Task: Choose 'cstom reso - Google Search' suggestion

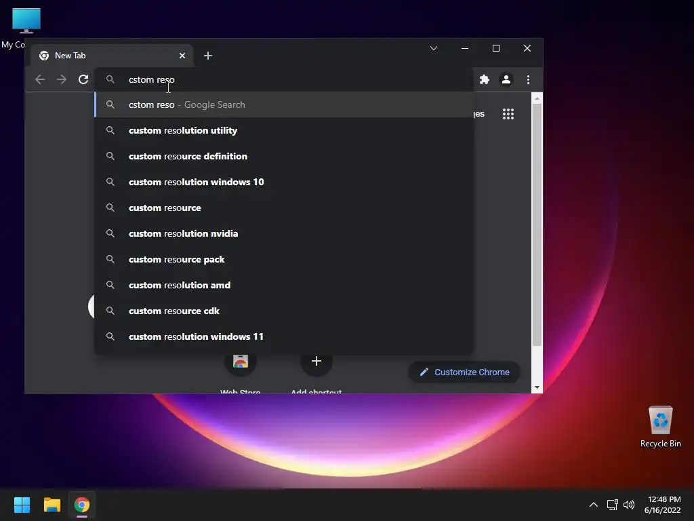Action: point(284,104)
